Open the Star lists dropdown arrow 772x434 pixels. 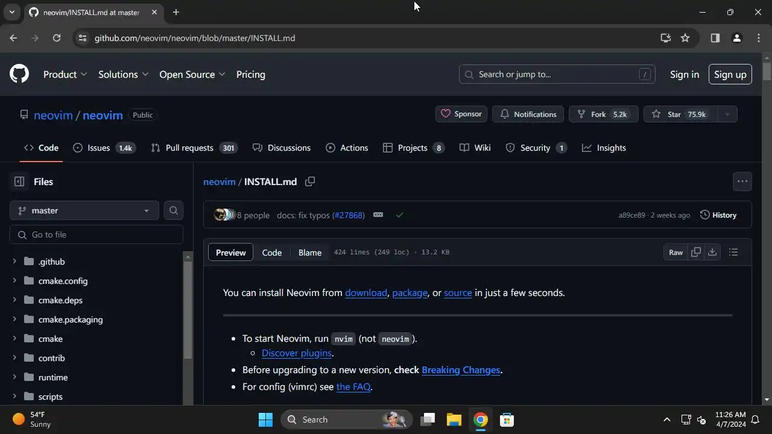point(727,114)
